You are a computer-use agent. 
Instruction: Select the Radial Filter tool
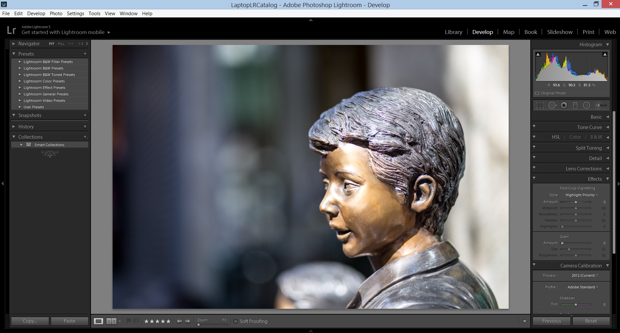click(x=586, y=105)
